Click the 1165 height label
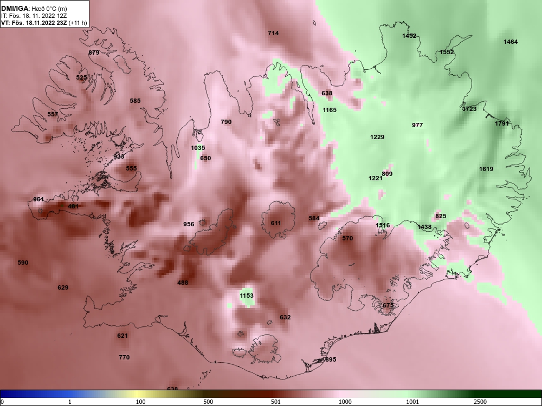 [x=330, y=110]
